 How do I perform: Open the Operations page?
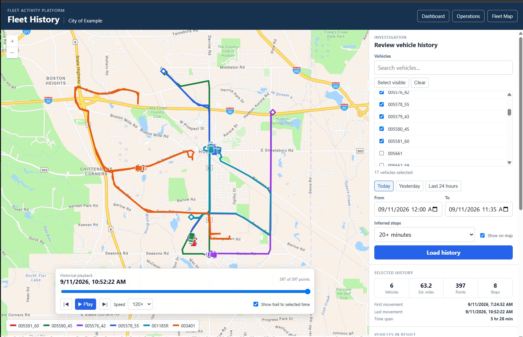click(468, 16)
